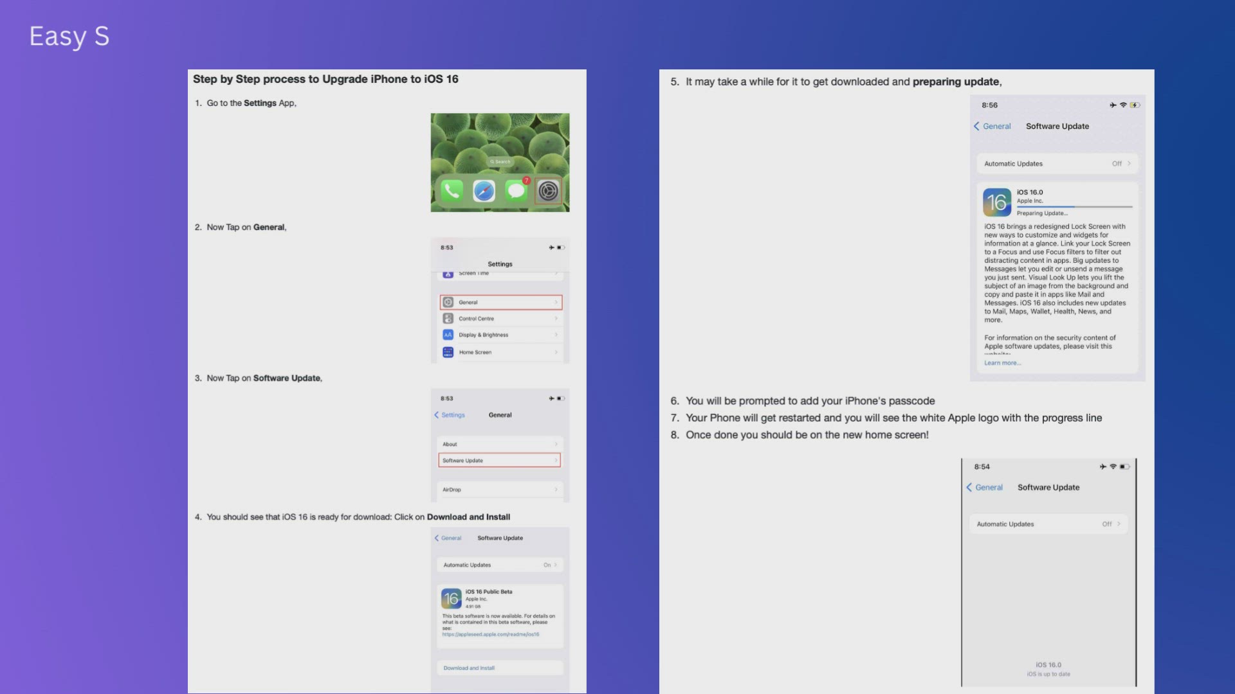Open the Control Centre row chevron
The height and width of the screenshot is (694, 1235).
pos(556,319)
